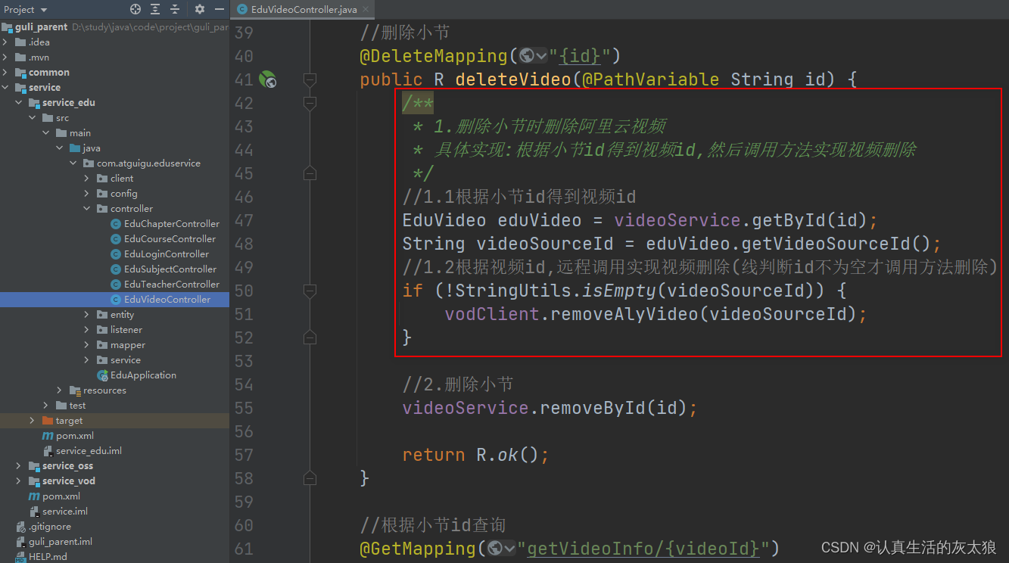This screenshot has width=1009, height=563.
Task: Click the @PathVariable annotation
Action: point(650,79)
